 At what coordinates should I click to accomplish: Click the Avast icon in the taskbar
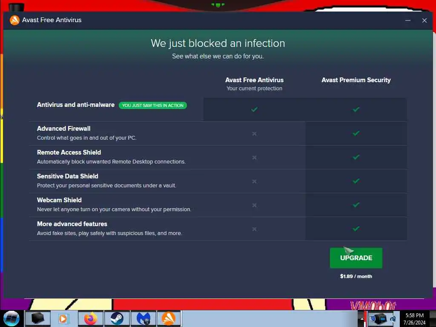169,318
